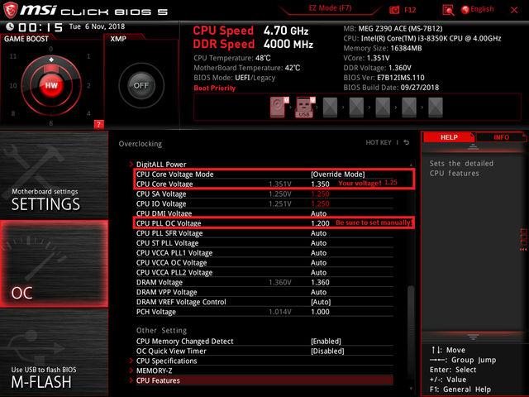This screenshot has height=397, width=529.
Task: Edit the DRAM Voltage value 1.360
Action: (x=320, y=282)
